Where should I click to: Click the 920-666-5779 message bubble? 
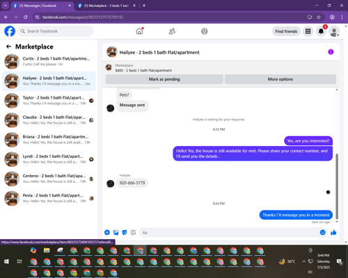click(132, 183)
